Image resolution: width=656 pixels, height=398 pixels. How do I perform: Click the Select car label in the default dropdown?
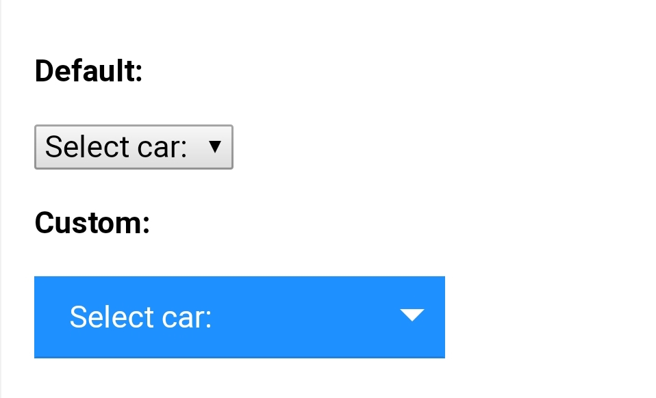pyautogui.click(x=114, y=146)
